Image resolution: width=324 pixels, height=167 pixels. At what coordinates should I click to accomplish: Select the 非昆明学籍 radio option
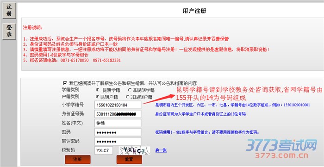click(130, 90)
